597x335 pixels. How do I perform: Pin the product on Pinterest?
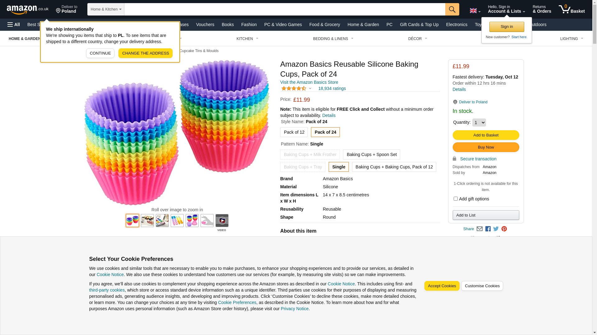click(504, 229)
